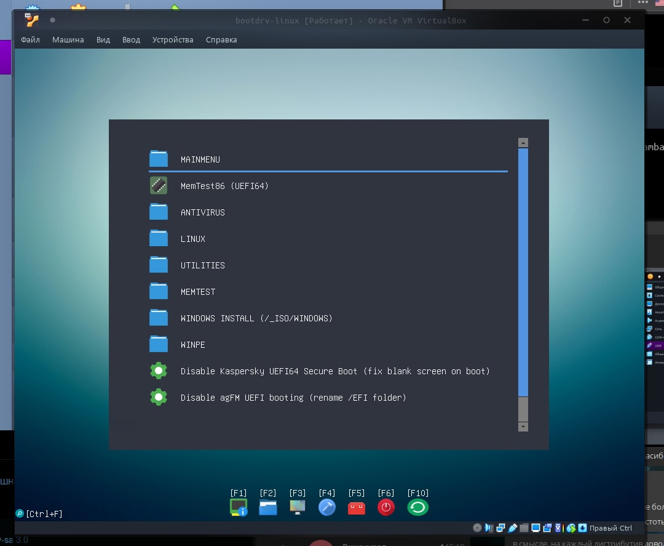Open the Ввод menu
Image resolution: width=664 pixels, height=546 pixels.
pos(132,39)
